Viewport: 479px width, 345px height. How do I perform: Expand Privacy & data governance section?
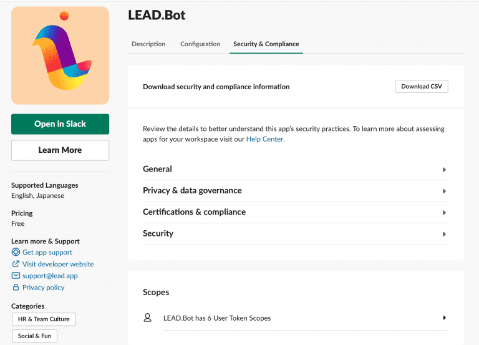pyautogui.click(x=444, y=191)
